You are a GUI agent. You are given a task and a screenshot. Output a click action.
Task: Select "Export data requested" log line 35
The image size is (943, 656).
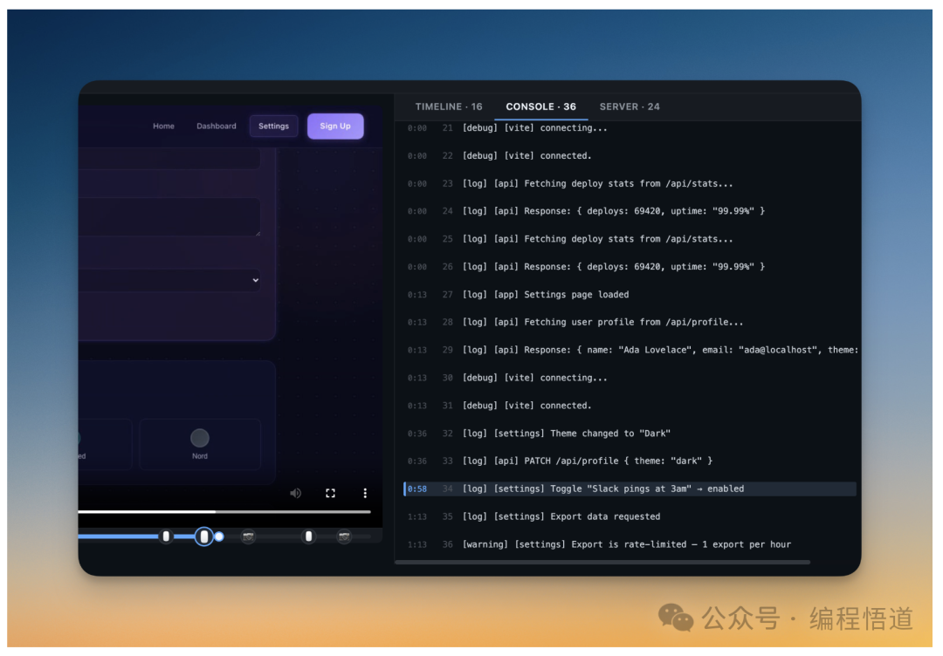(630, 516)
